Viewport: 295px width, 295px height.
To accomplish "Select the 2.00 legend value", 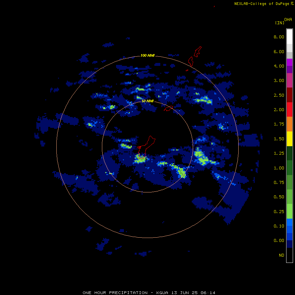I will click(279, 110).
